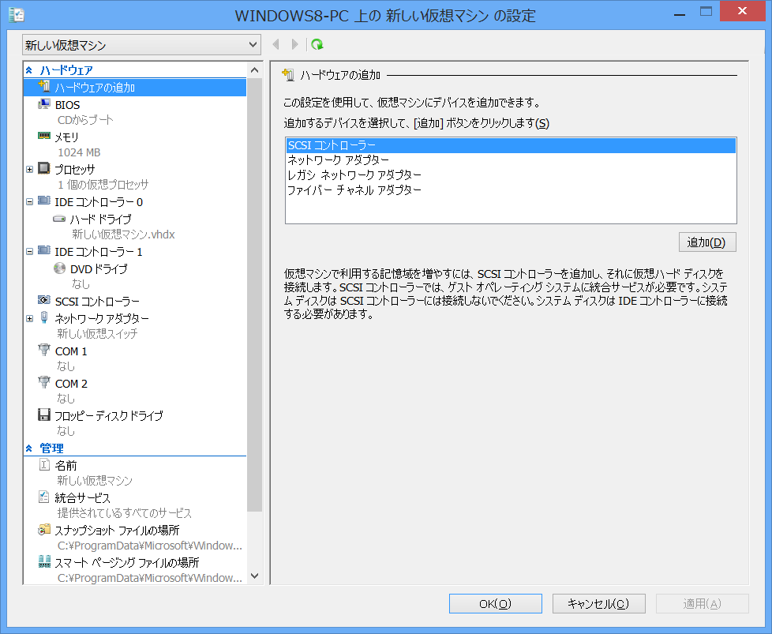Maximize the settings window
The height and width of the screenshot is (634, 772).
coord(706,12)
